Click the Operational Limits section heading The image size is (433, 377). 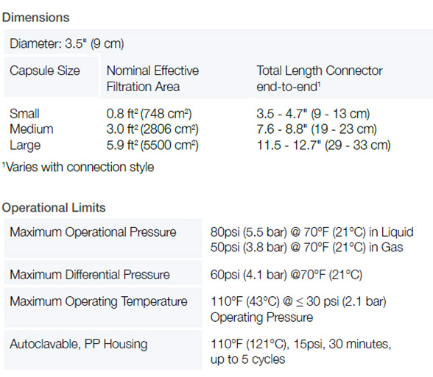point(54,208)
